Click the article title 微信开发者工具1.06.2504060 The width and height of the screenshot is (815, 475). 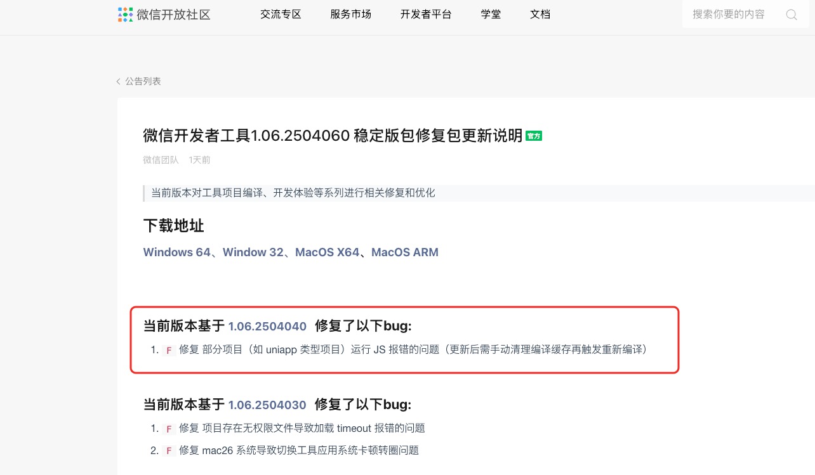(x=333, y=136)
